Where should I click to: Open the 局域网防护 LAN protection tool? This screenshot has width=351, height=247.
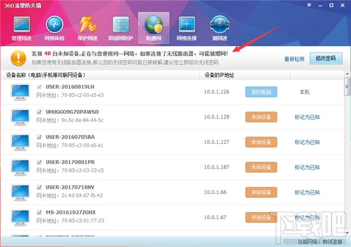point(121,29)
